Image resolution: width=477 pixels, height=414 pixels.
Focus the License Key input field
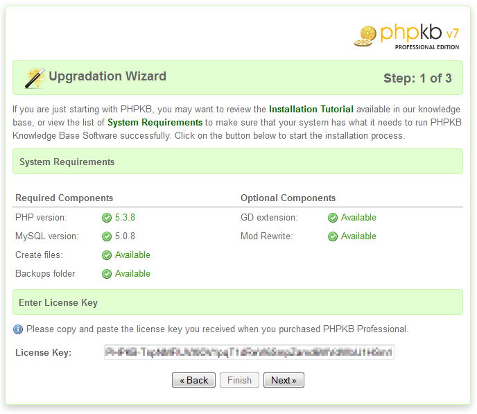[249, 352]
